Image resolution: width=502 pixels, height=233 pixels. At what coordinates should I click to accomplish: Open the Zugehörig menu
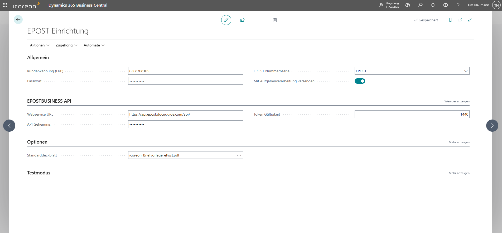click(66, 45)
